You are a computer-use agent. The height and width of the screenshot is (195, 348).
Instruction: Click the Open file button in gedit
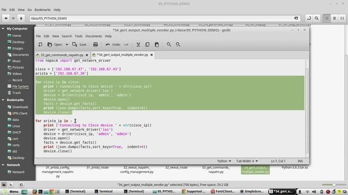pos(55,44)
